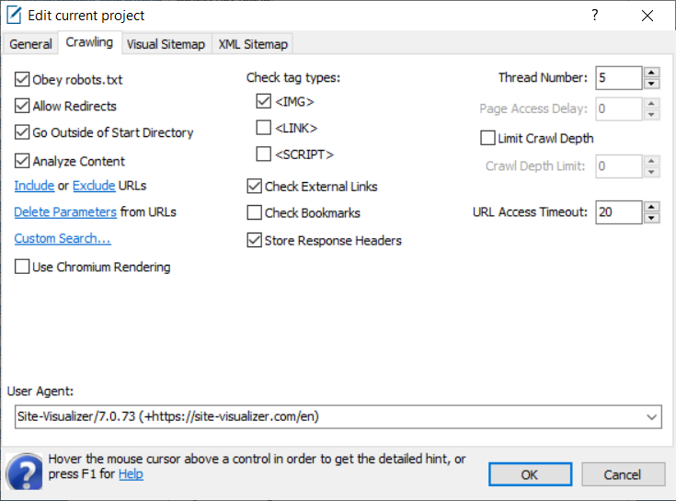The image size is (676, 501).
Task: Click the Delete Parameters link
Action: pos(65,212)
